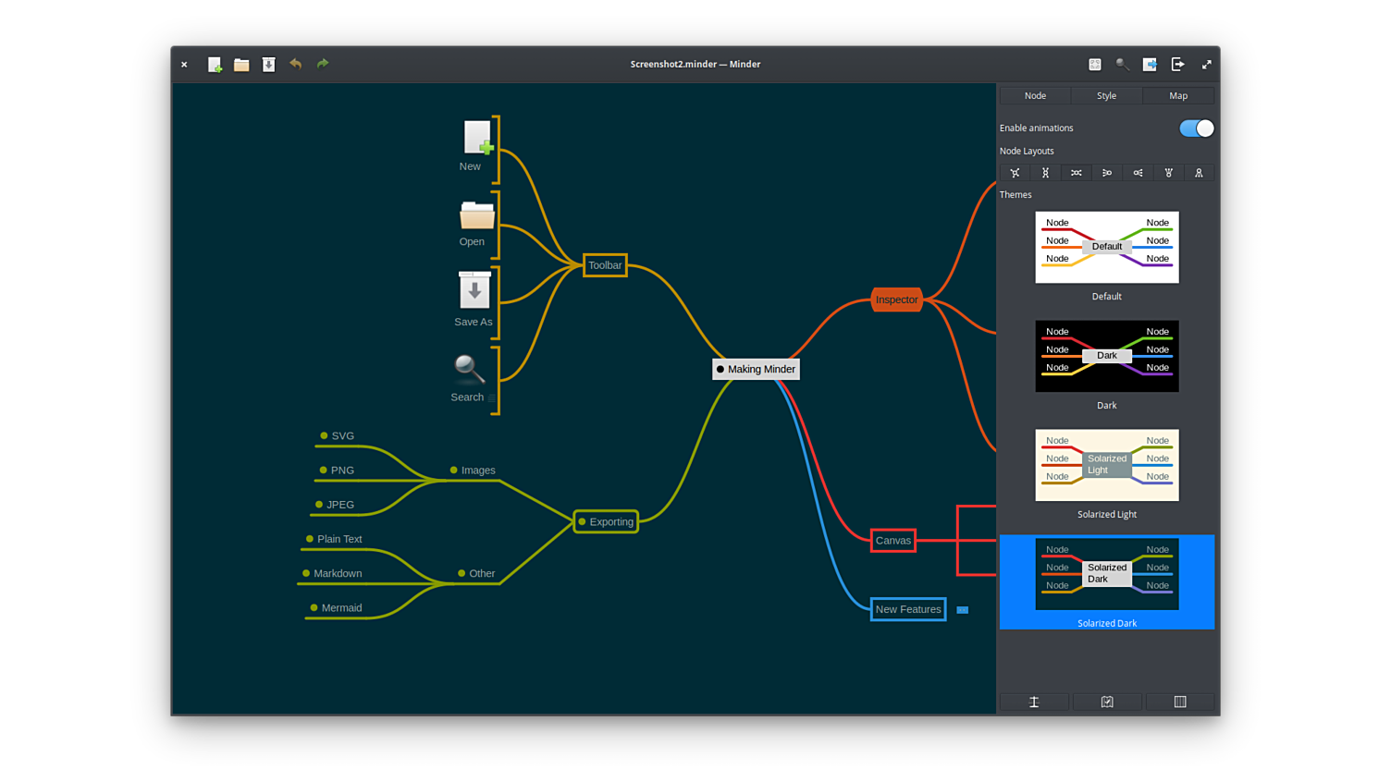The width and height of the screenshot is (1391, 782).
Task: Click the save-as icon in header bar
Action: point(268,65)
